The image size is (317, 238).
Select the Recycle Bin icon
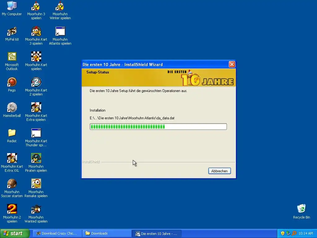(x=302, y=211)
